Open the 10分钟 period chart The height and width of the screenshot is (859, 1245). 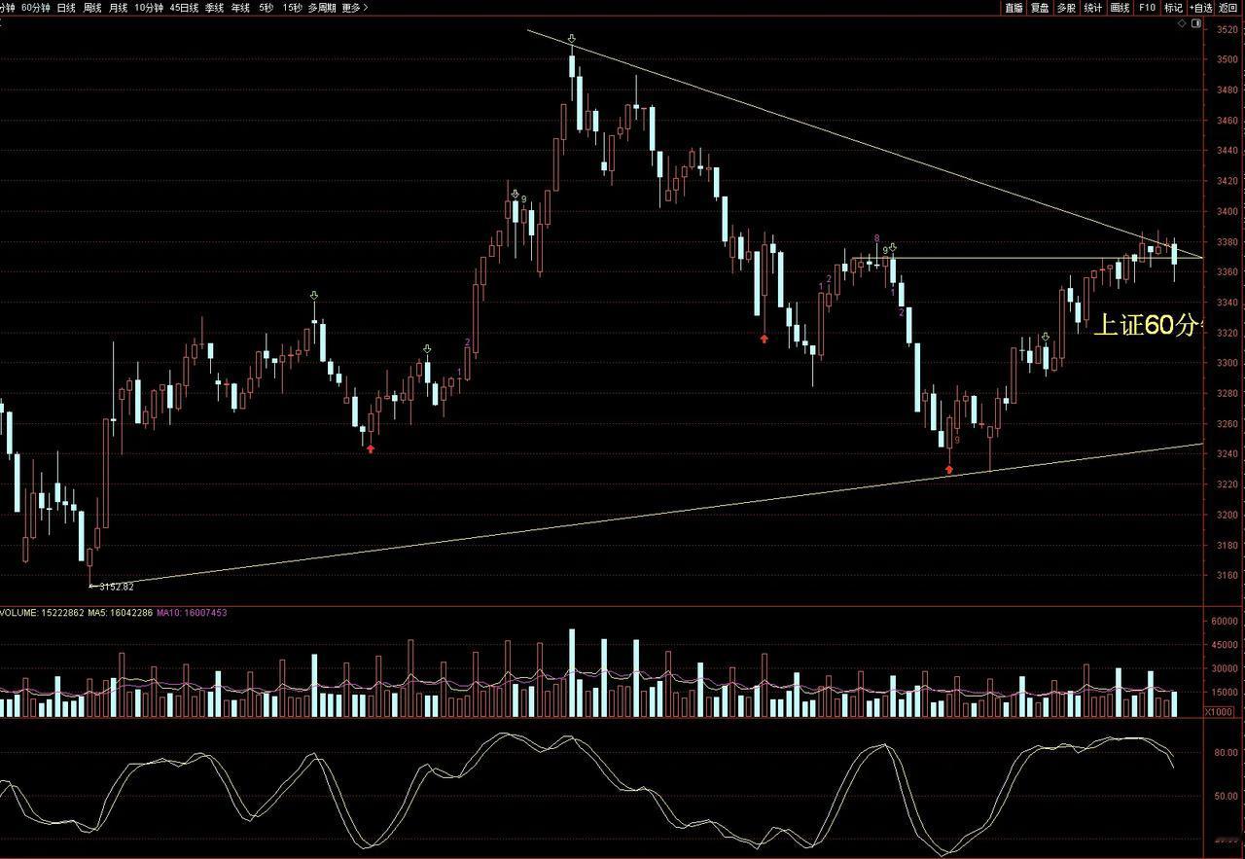(x=149, y=8)
